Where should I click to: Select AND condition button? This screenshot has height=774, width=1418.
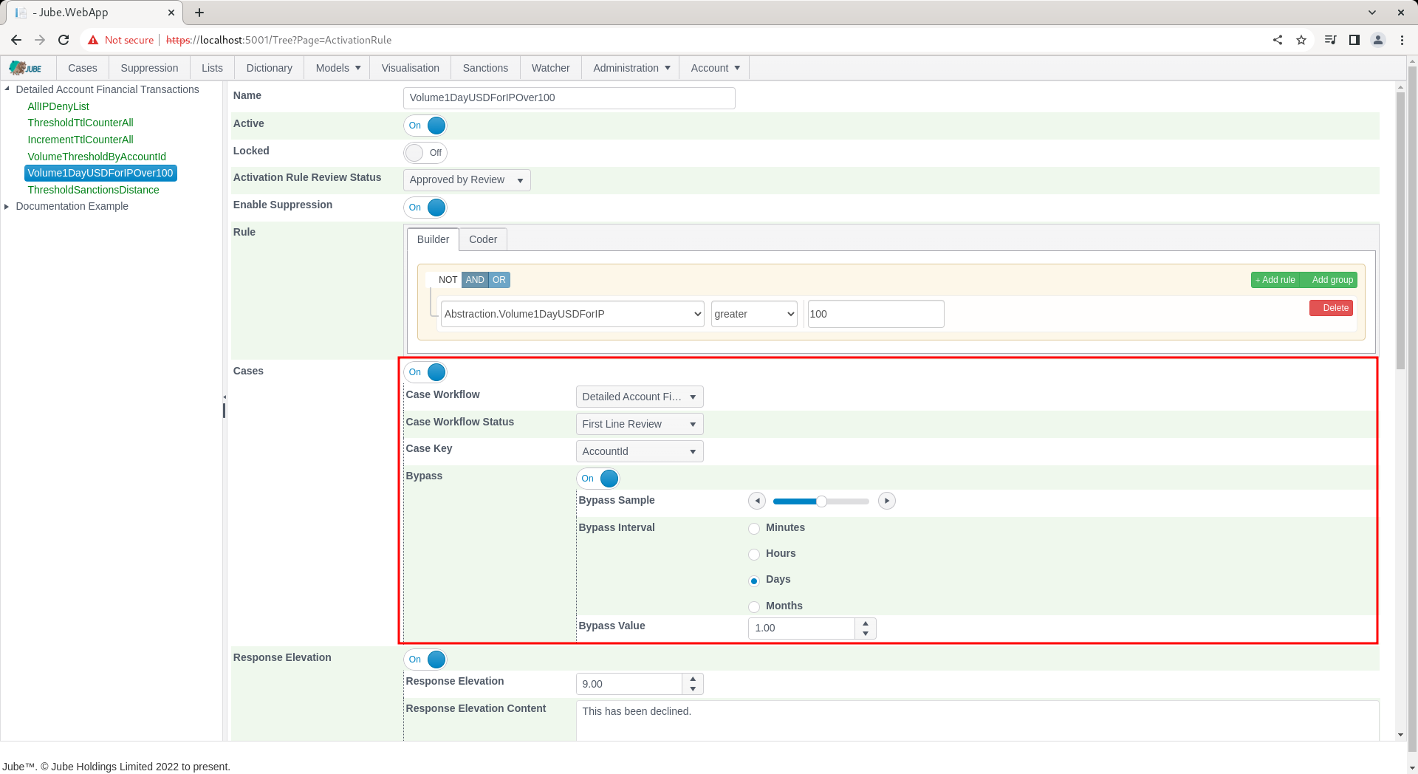pos(475,280)
